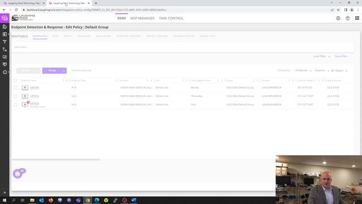362x204 pixels.
Task: Open the first endpoint name link
Action: (x=35, y=88)
